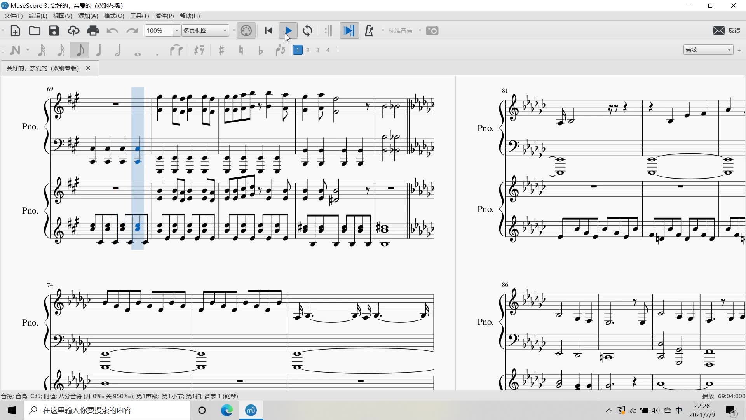Select quarter note duration
The height and width of the screenshot is (420, 746).
pos(99,50)
